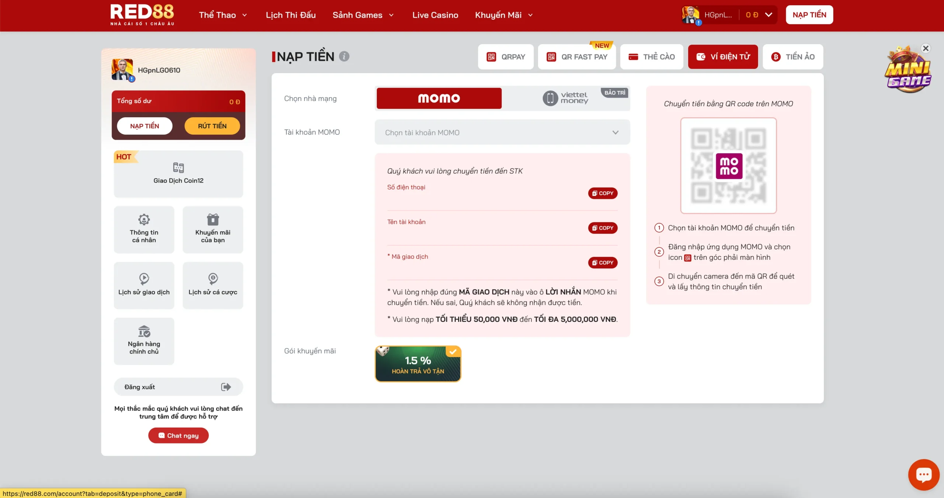Open Giao Dịch Coin12 tile

coord(178,174)
